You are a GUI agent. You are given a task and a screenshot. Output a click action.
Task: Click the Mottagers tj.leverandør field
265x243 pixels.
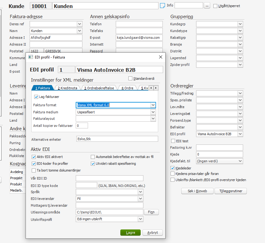pos(110,205)
